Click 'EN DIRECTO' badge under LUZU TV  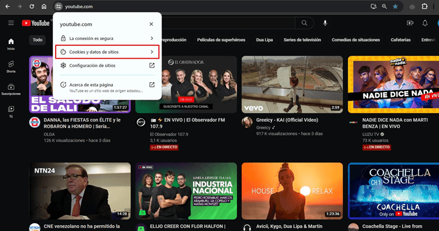tap(376, 147)
